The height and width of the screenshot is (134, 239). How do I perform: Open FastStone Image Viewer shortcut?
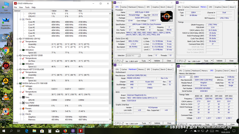[6, 114]
